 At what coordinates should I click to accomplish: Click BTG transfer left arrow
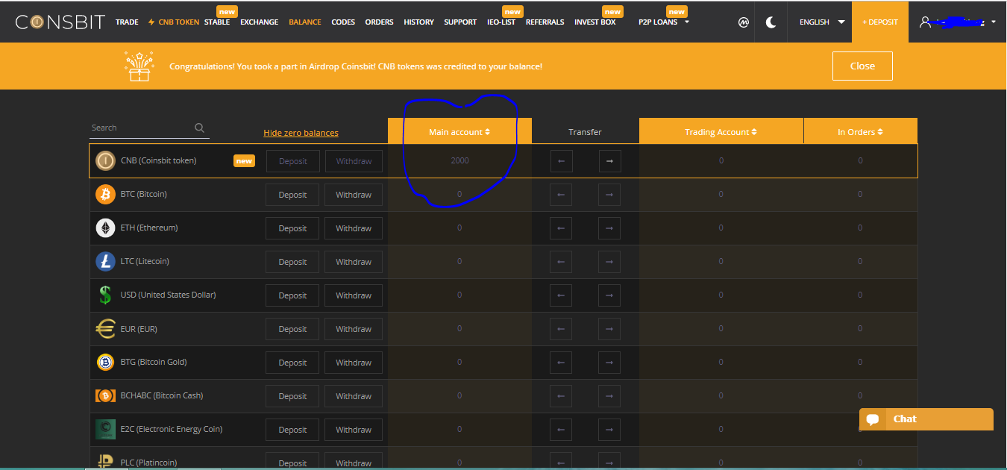click(562, 363)
